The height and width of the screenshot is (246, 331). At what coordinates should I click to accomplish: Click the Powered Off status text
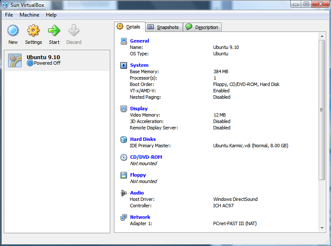pyautogui.click(x=47, y=63)
